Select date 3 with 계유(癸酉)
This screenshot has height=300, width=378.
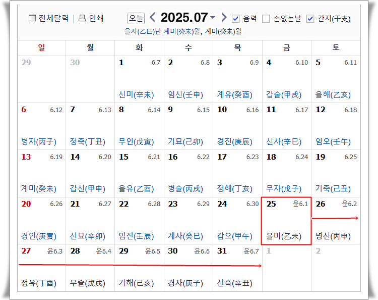(x=238, y=79)
